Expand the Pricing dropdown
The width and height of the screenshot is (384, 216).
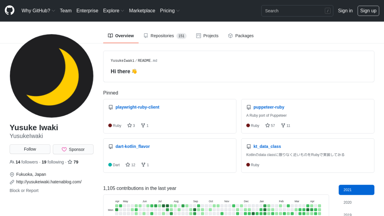pyautogui.click(x=170, y=11)
